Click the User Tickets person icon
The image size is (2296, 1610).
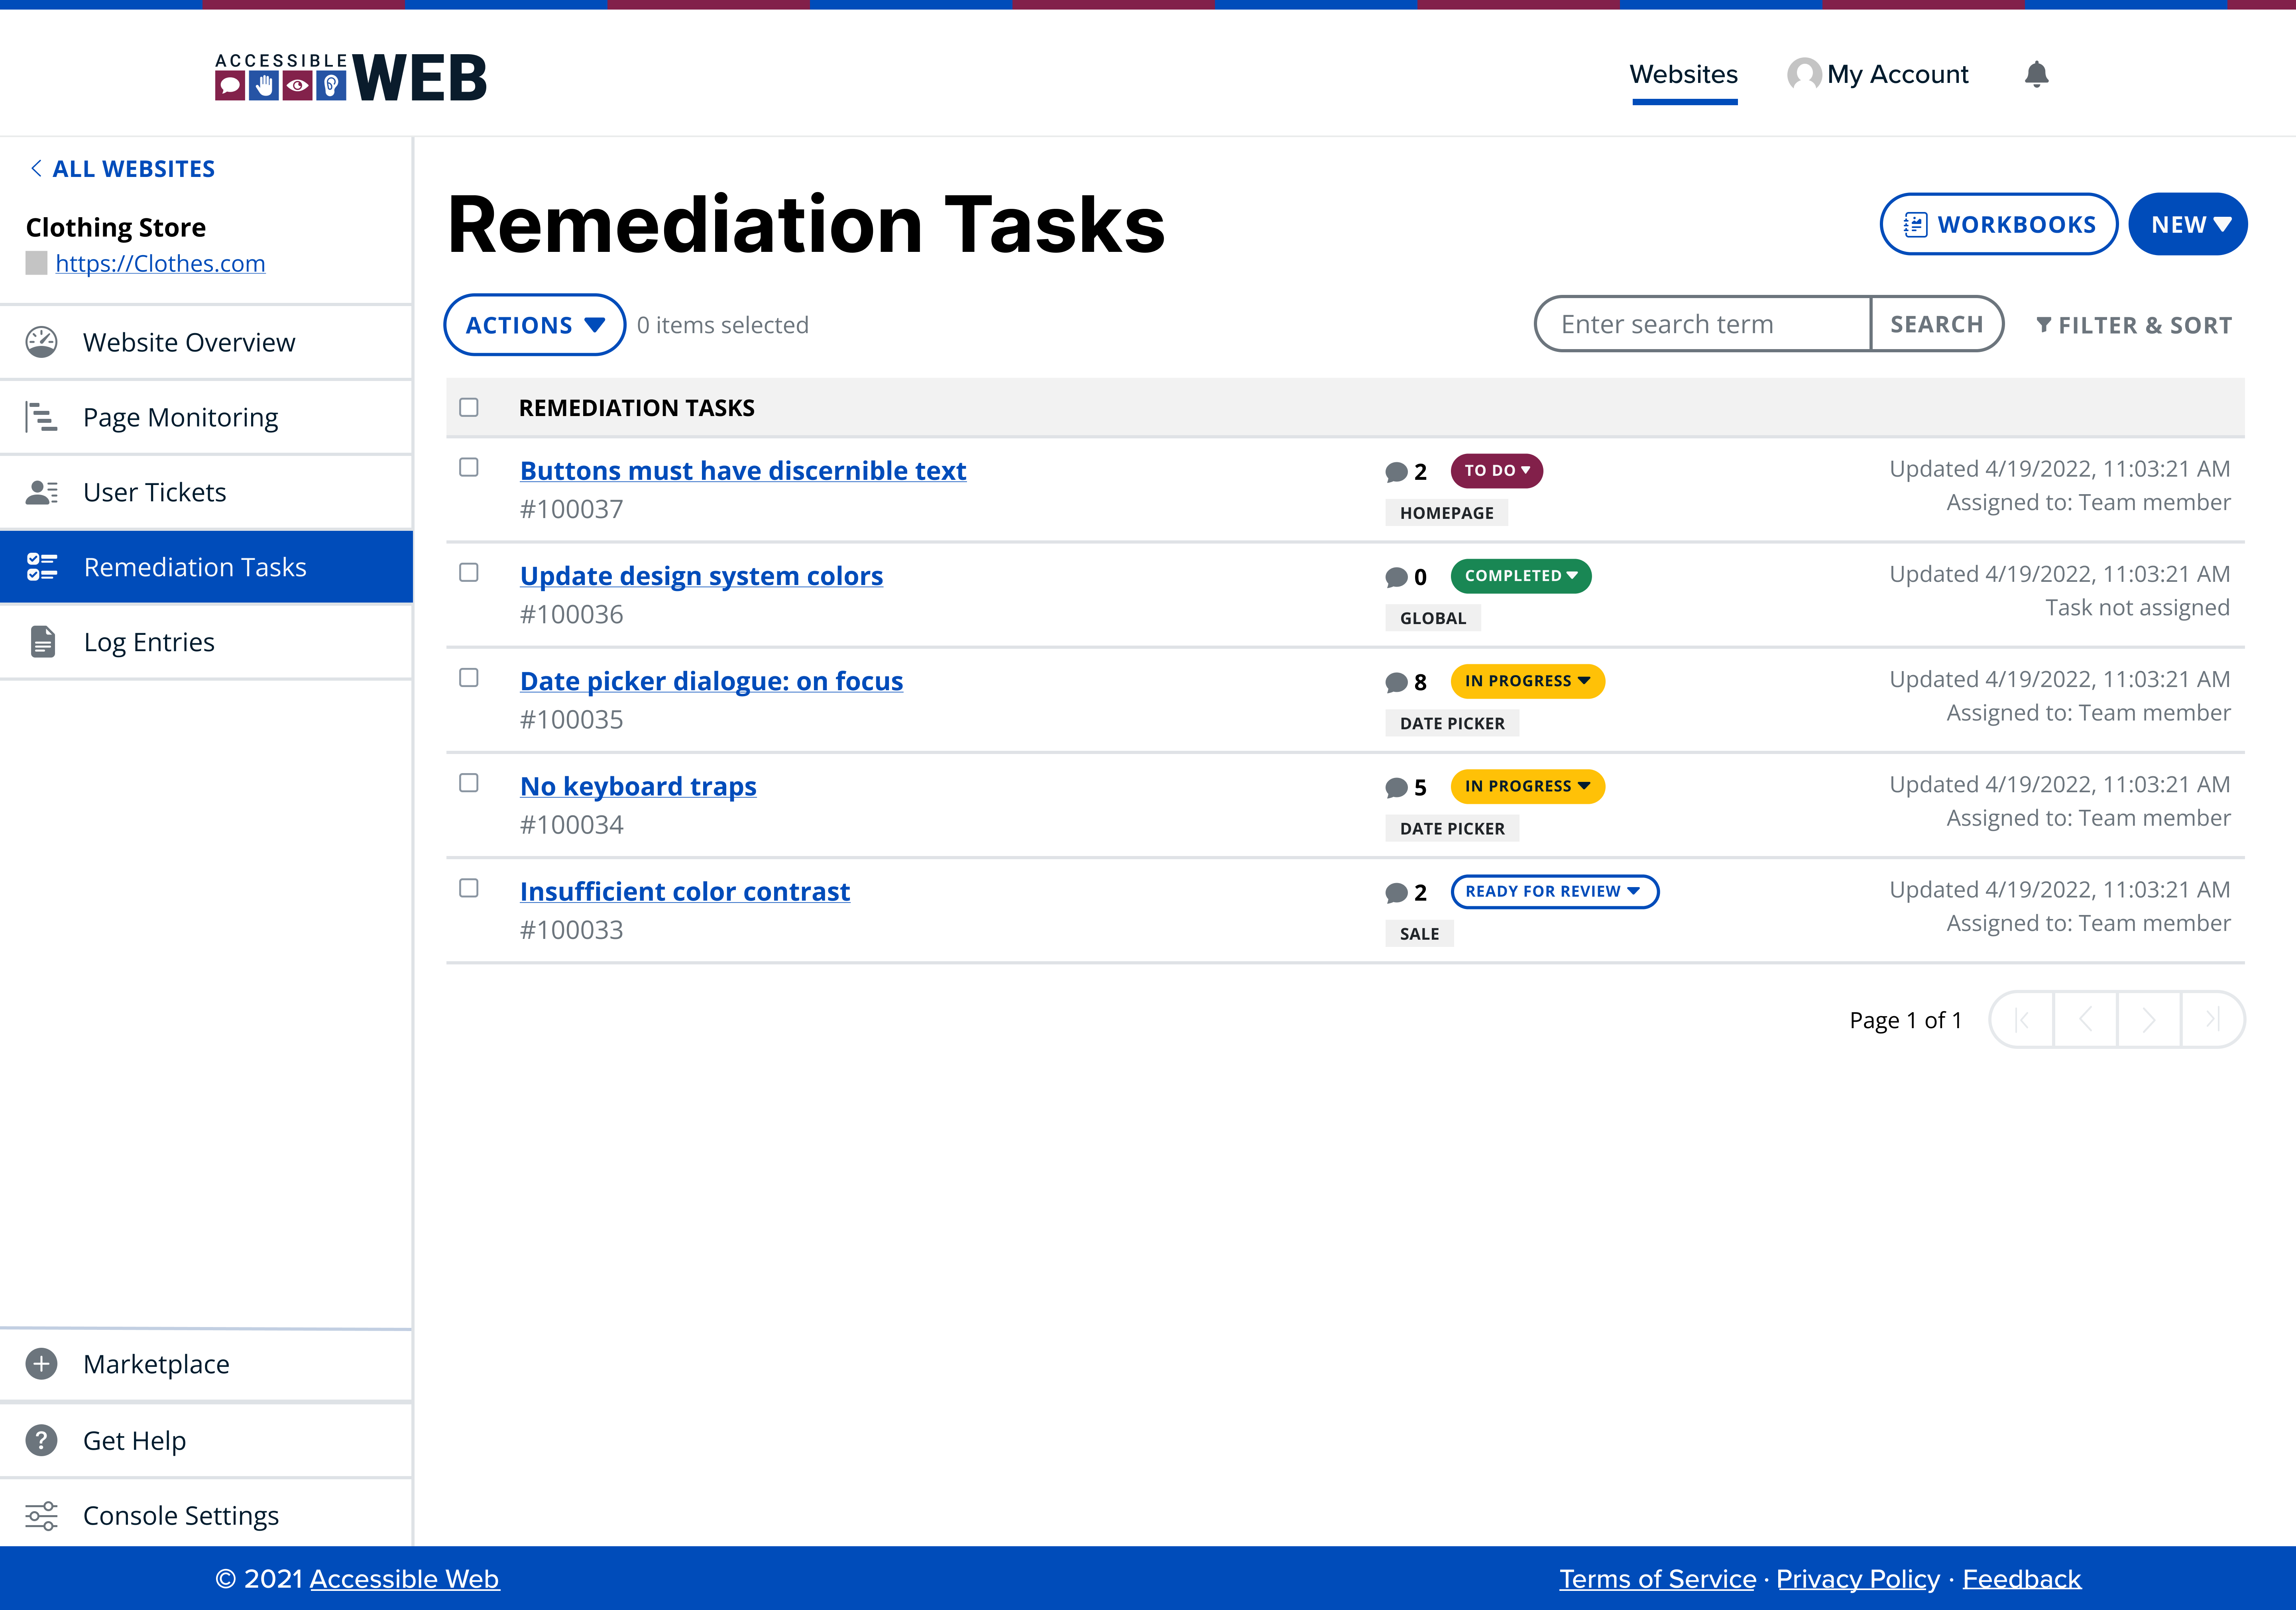[x=41, y=492]
